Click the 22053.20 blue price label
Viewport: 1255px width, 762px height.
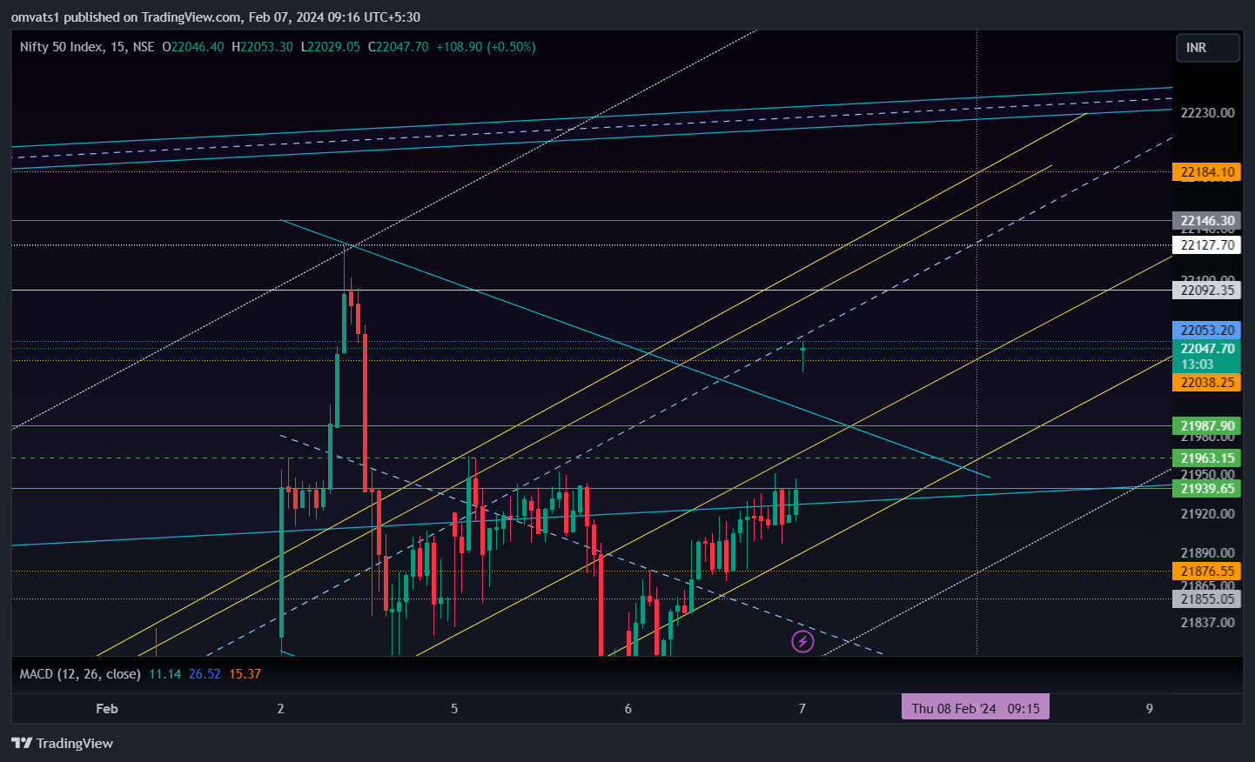tap(1206, 331)
